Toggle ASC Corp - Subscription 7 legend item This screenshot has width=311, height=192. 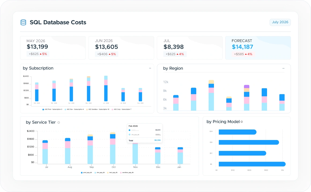click(121, 109)
